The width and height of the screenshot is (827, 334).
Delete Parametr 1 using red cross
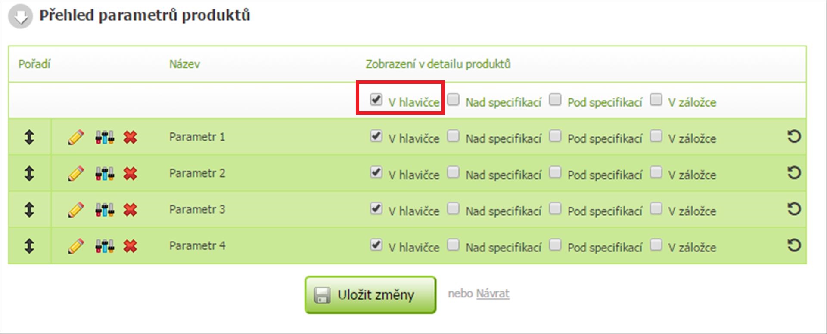pyautogui.click(x=130, y=138)
